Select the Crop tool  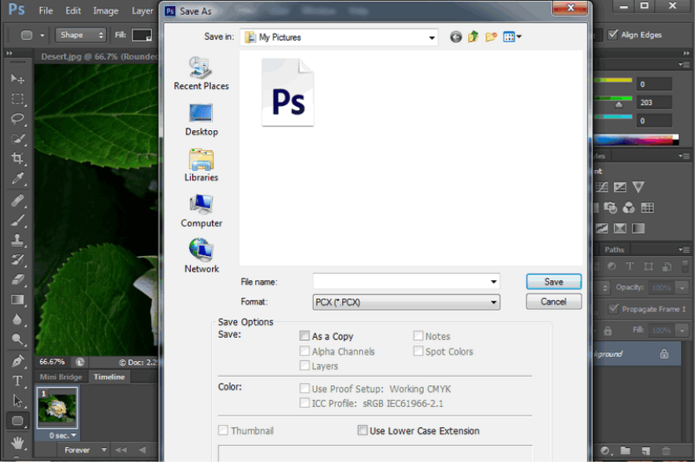[x=18, y=158]
